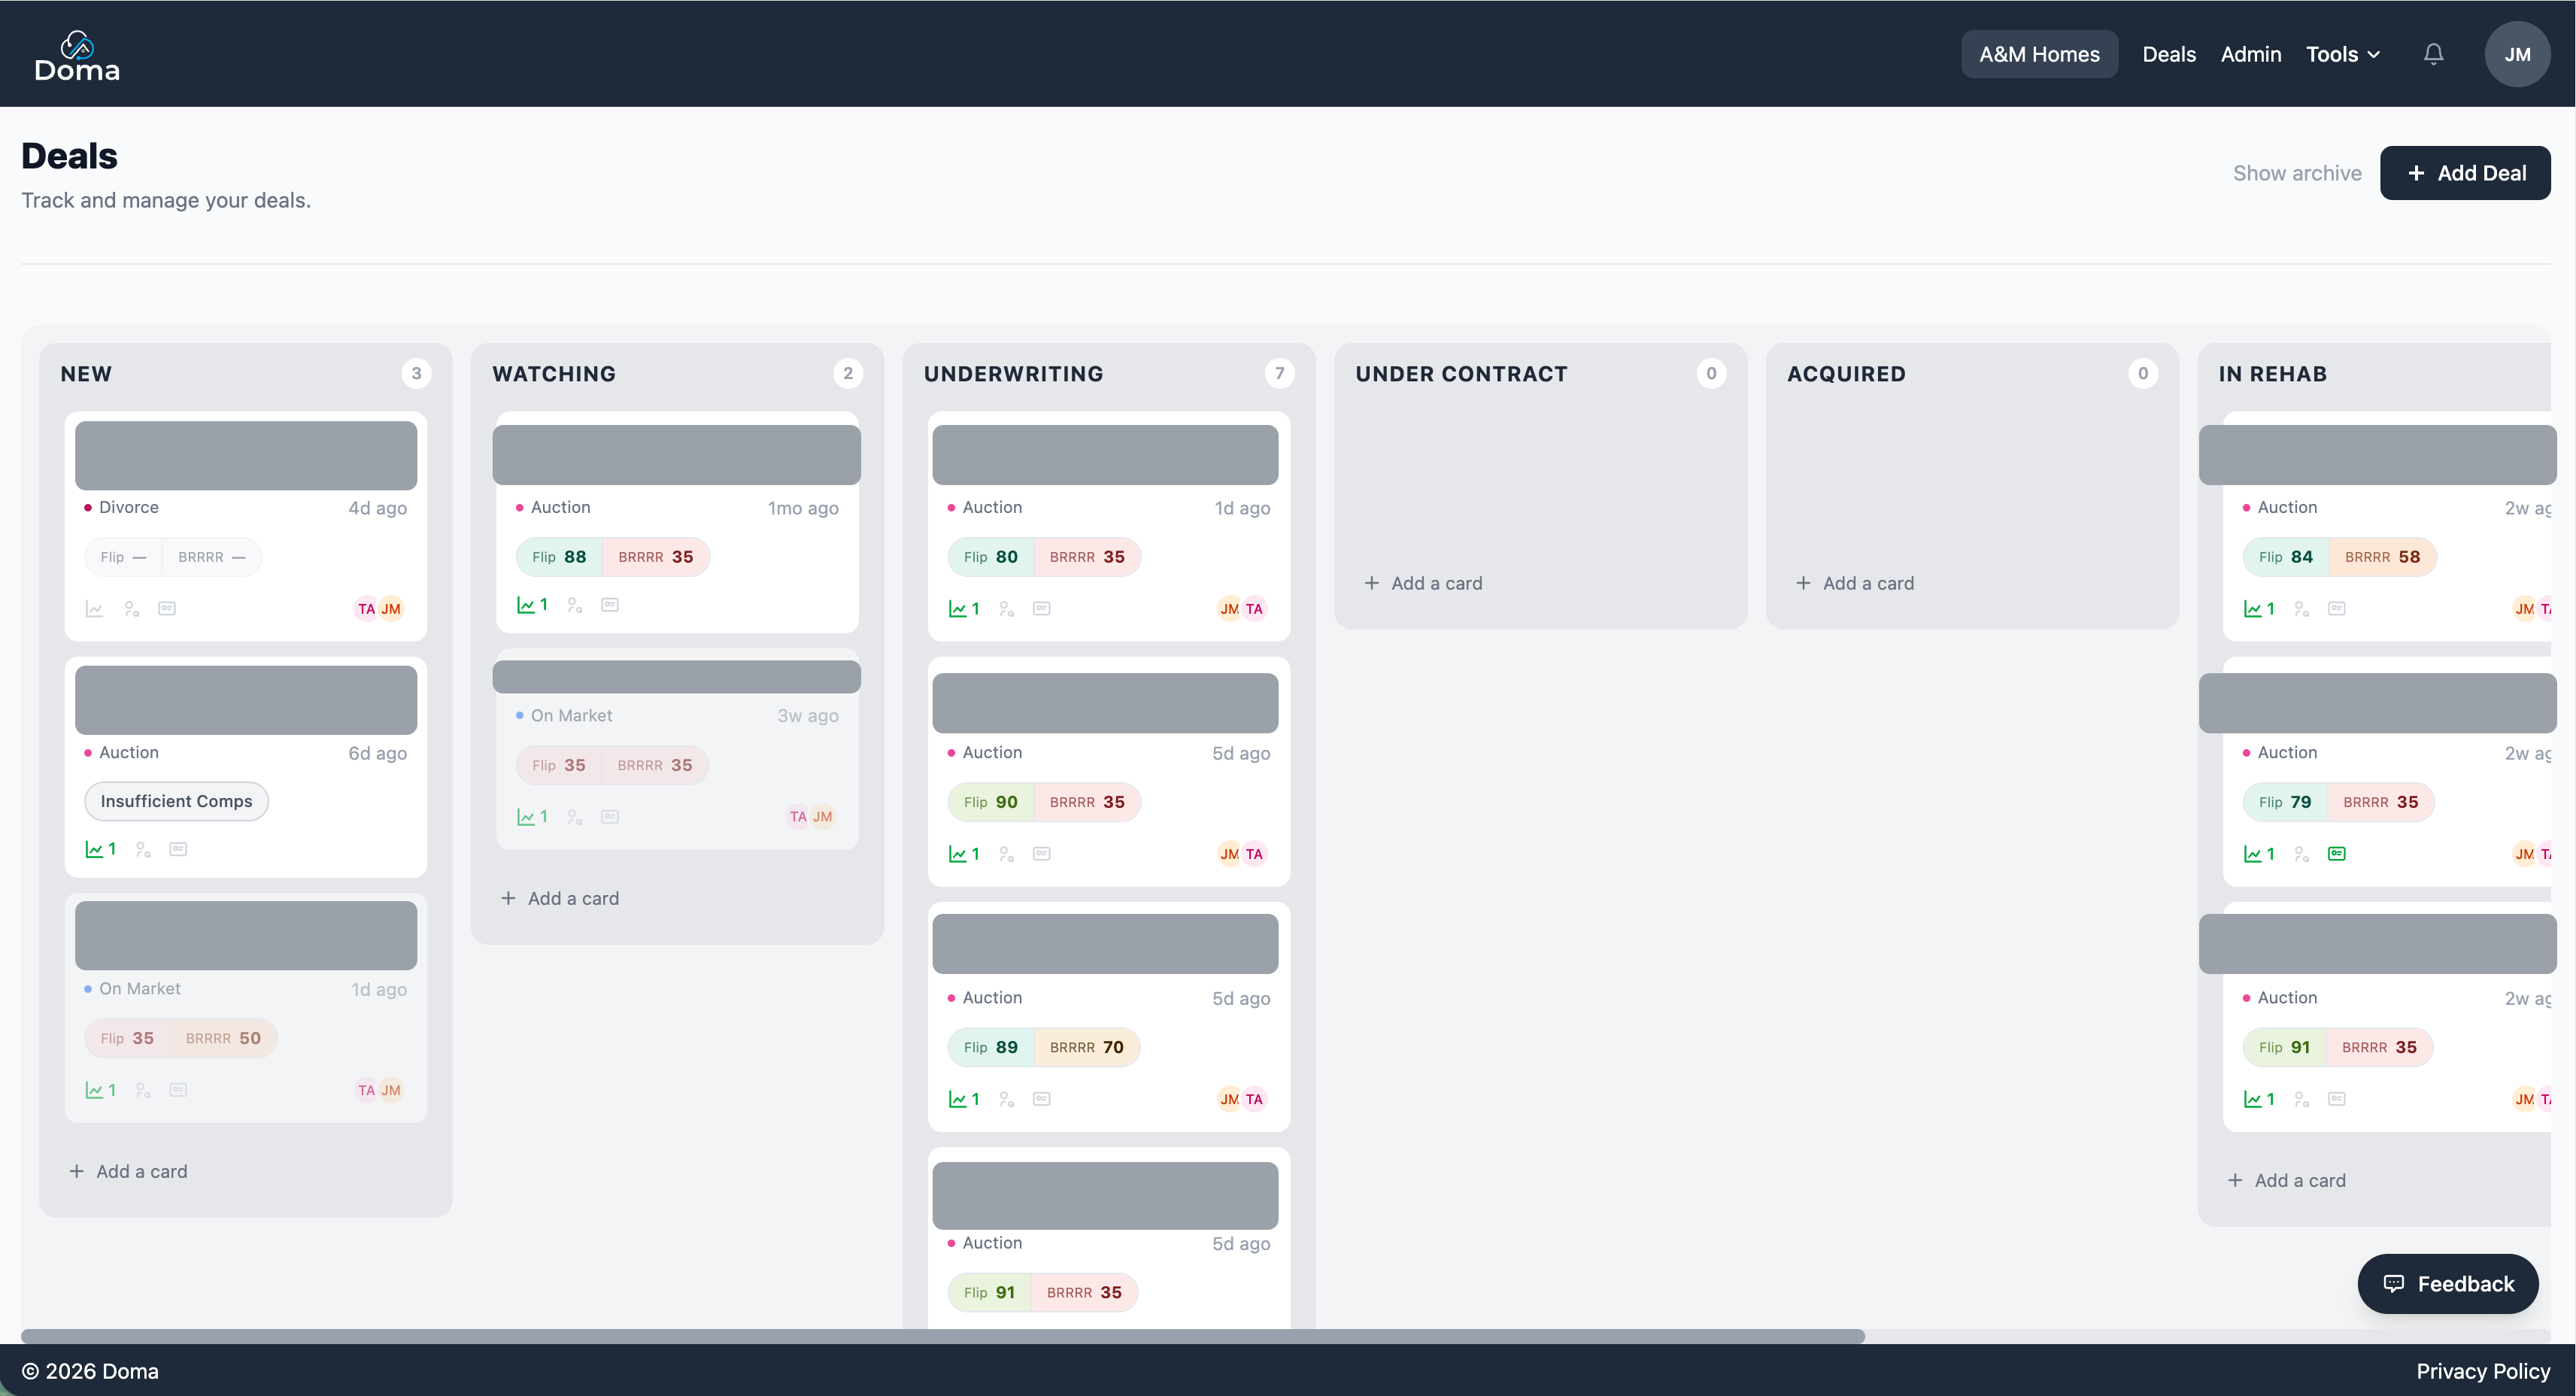Click the contacts icon on Insufficient Comps card
Viewport: 2576px width, 1396px height.
point(143,849)
